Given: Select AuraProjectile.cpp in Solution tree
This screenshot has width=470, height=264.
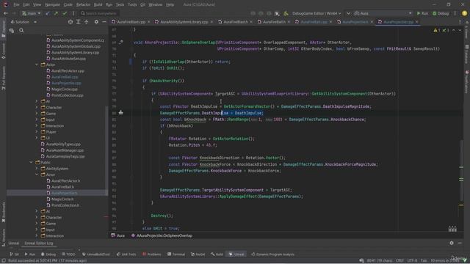Looking at the screenshot, I should point(66,83).
